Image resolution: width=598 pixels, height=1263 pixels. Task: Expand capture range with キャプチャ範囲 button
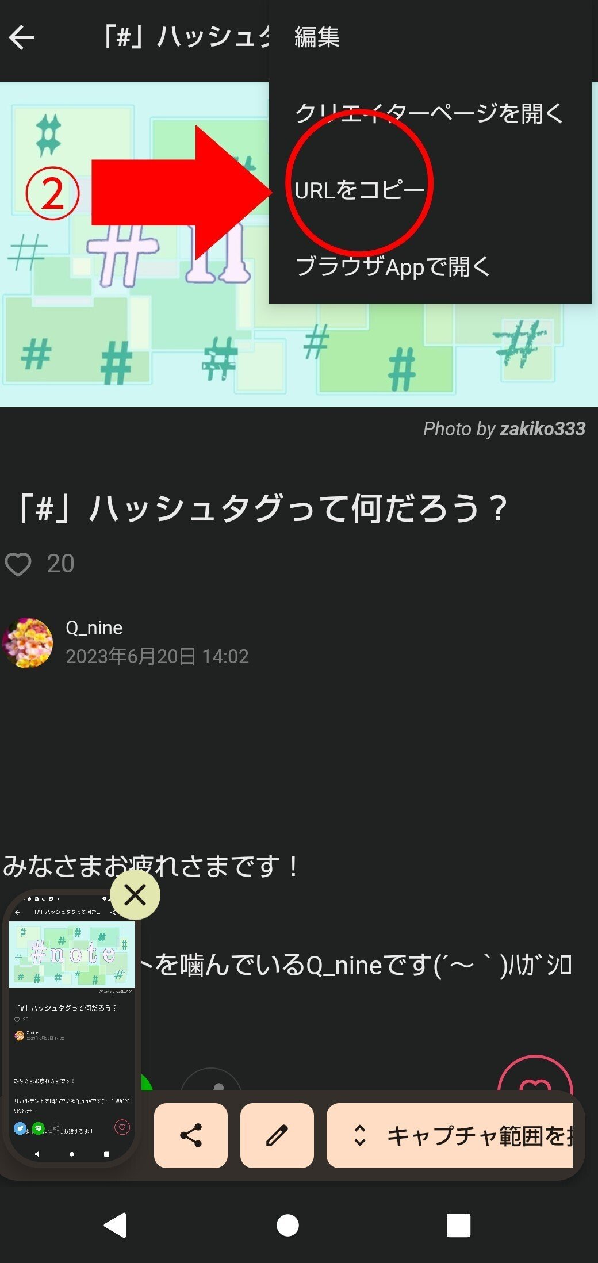(x=450, y=1135)
